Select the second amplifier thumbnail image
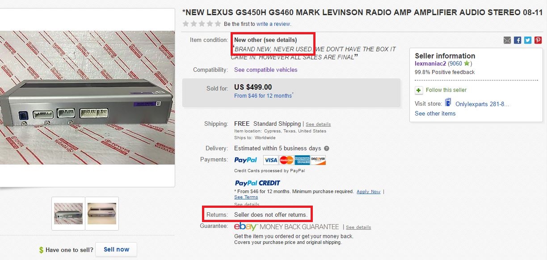 102,213
